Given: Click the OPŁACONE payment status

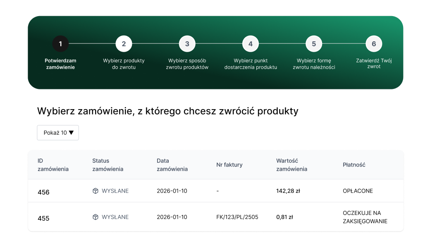Looking at the screenshot, I should pos(358,191).
